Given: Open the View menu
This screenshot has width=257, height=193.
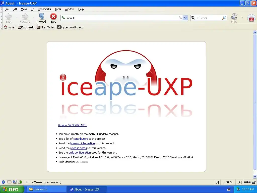Looking at the screenshot, I should pyautogui.click(x=24, y=9).
